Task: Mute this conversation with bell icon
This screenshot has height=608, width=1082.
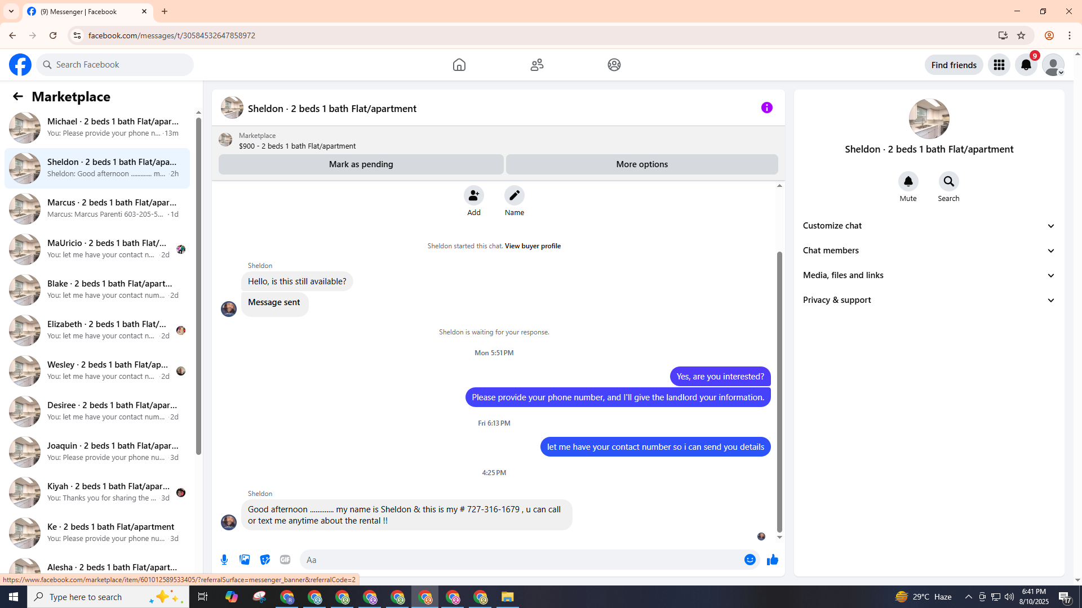Action: [x=908, y=182]
